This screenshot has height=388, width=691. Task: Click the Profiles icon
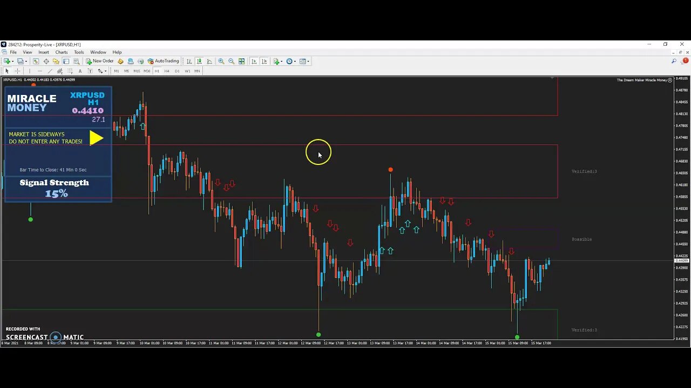click(21, 61)
